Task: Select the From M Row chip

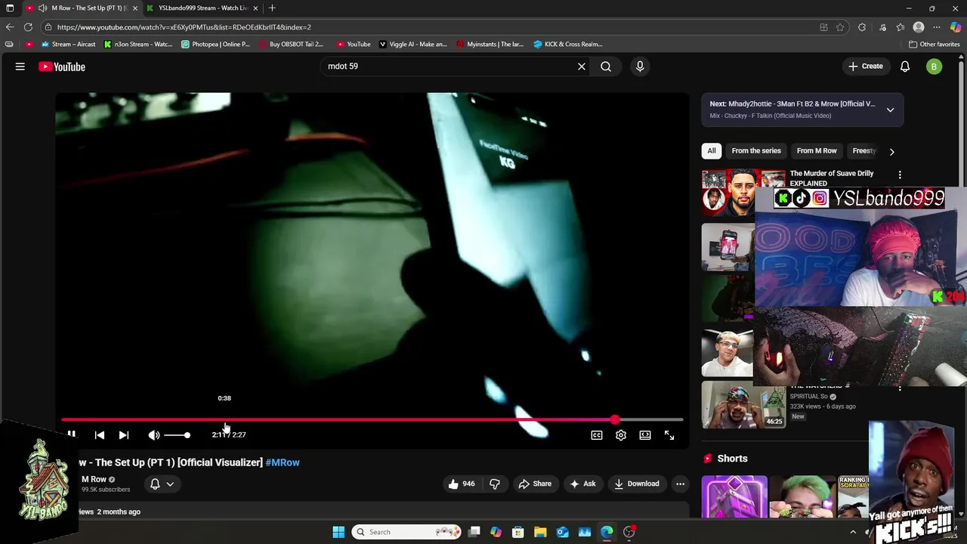Action: (x=817, y=150)
